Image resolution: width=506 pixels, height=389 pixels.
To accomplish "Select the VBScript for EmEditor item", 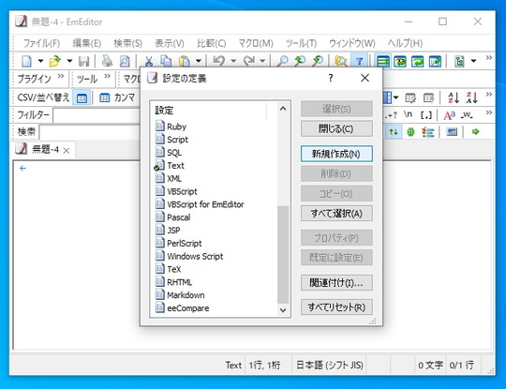I will pyautogui.click(x=200, y=204).
